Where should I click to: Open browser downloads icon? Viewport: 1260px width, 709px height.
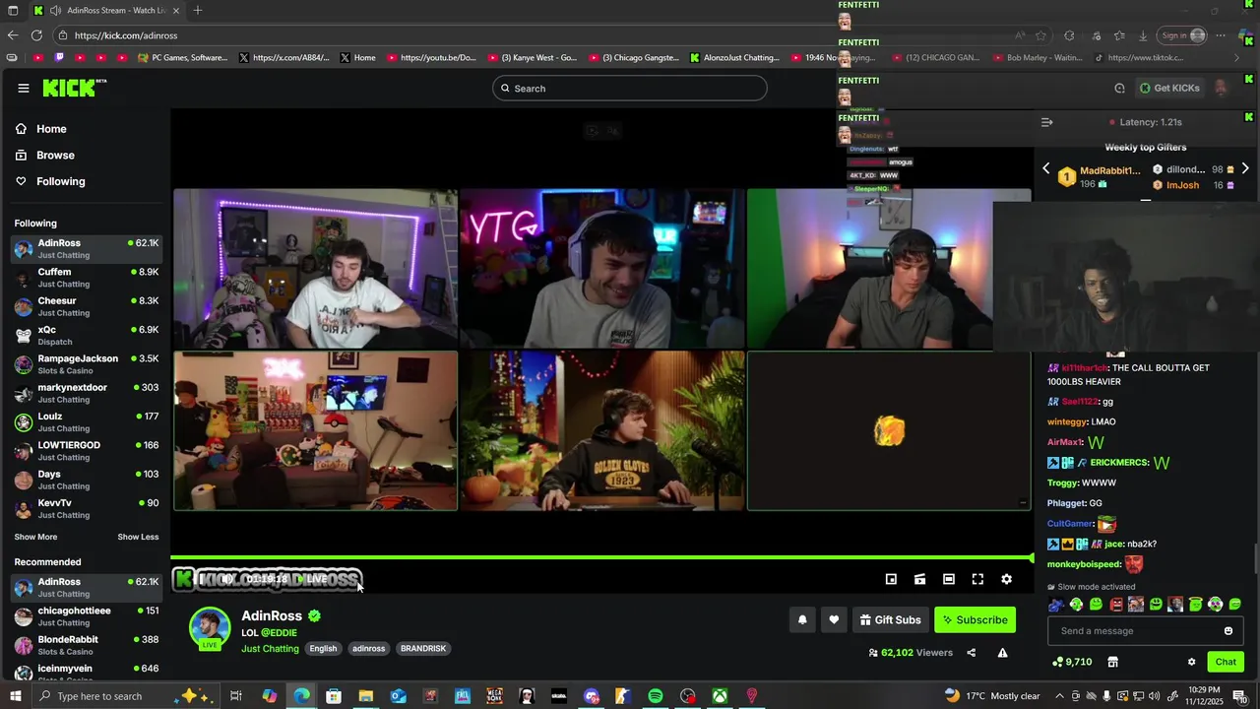coord(1143,35)
